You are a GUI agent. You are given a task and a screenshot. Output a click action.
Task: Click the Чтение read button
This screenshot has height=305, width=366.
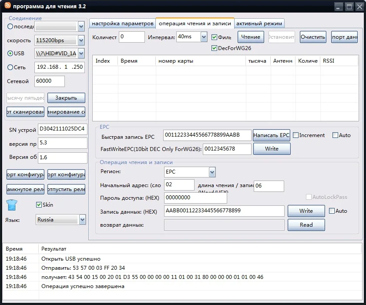tap(251, 37)
